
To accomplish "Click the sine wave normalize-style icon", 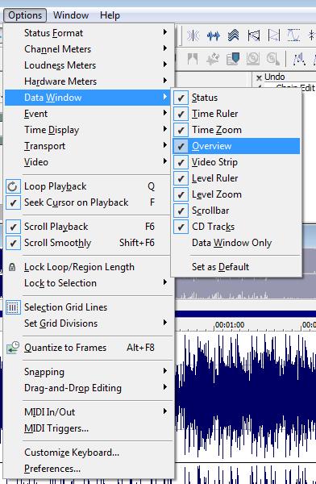I will pos(293,35).
